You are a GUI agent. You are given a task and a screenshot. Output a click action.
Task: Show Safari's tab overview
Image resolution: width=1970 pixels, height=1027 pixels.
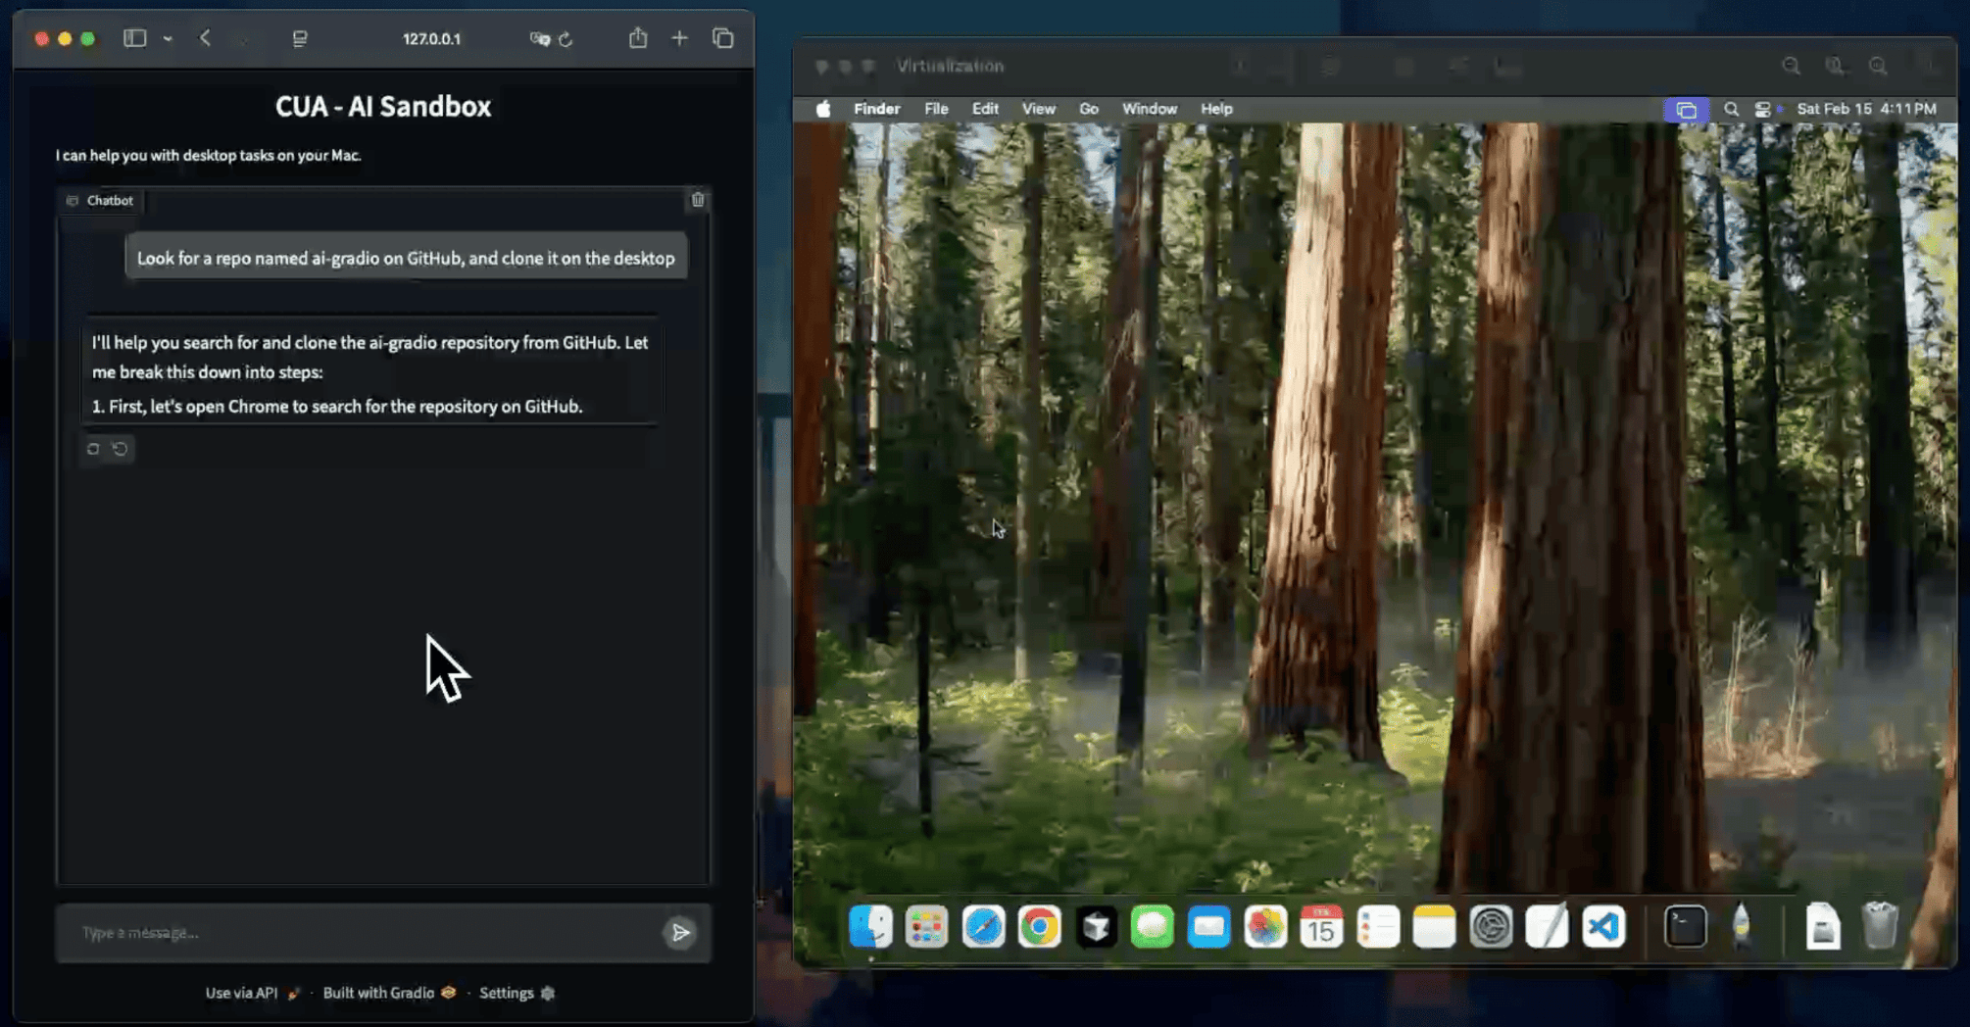[x=723, y=38]
